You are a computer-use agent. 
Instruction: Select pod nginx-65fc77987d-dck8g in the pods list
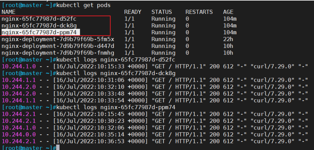point(39,26)
